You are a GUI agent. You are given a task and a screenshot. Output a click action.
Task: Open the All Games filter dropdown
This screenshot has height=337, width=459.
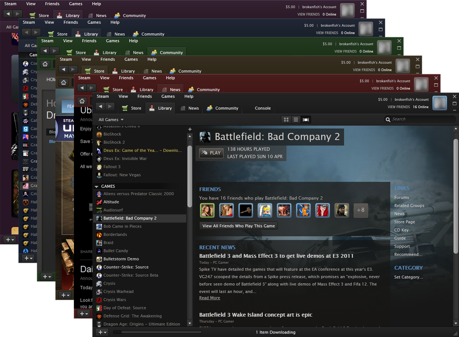tap(111, 119)
